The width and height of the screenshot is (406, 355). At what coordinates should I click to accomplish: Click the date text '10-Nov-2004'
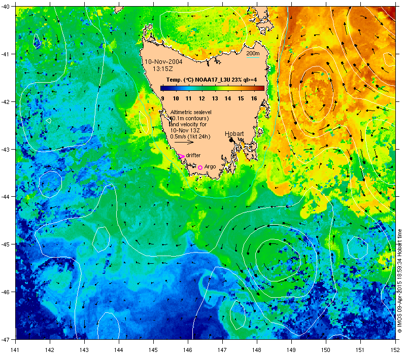[x=163, y=61]
